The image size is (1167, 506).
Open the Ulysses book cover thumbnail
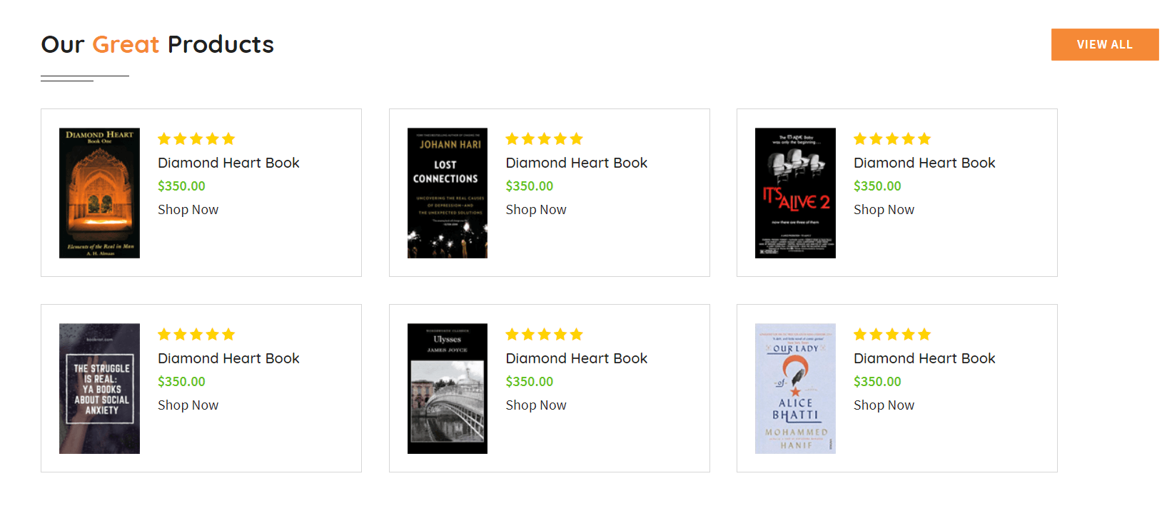tap(447, 388)
